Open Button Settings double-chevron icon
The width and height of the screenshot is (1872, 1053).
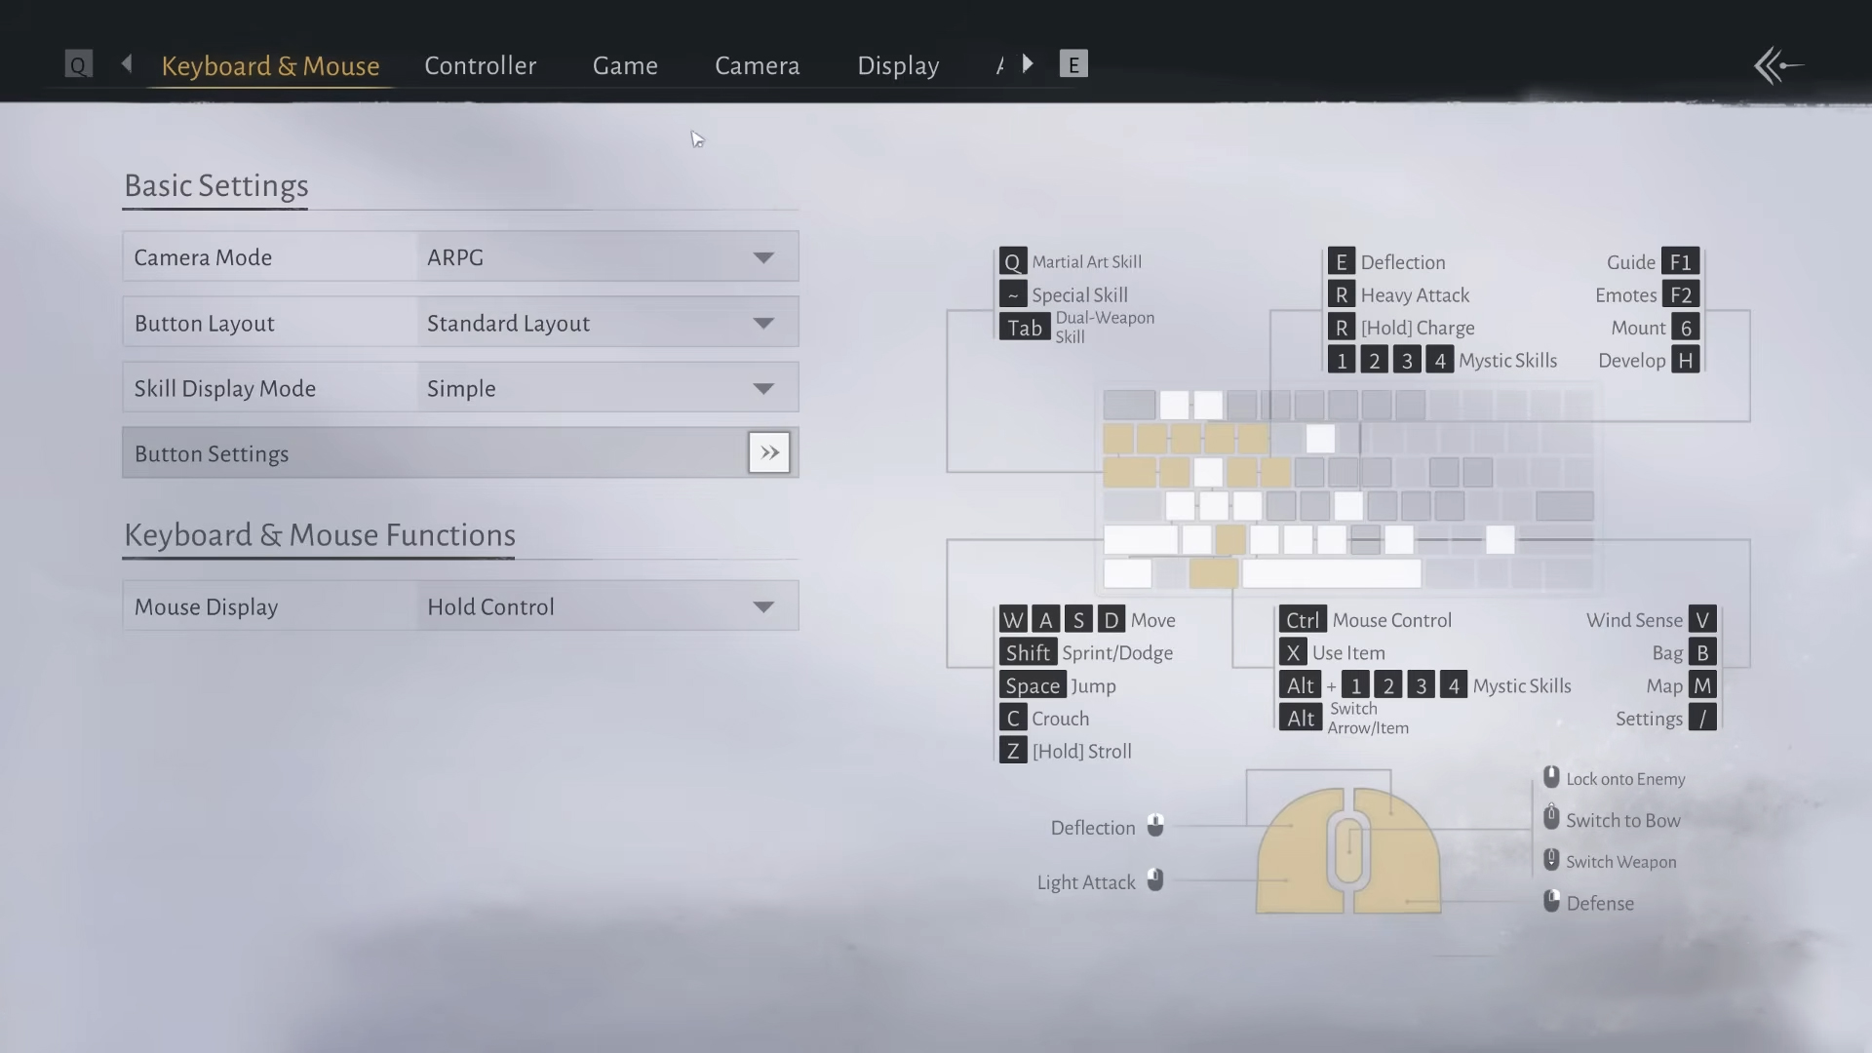(x=769, y=453)
